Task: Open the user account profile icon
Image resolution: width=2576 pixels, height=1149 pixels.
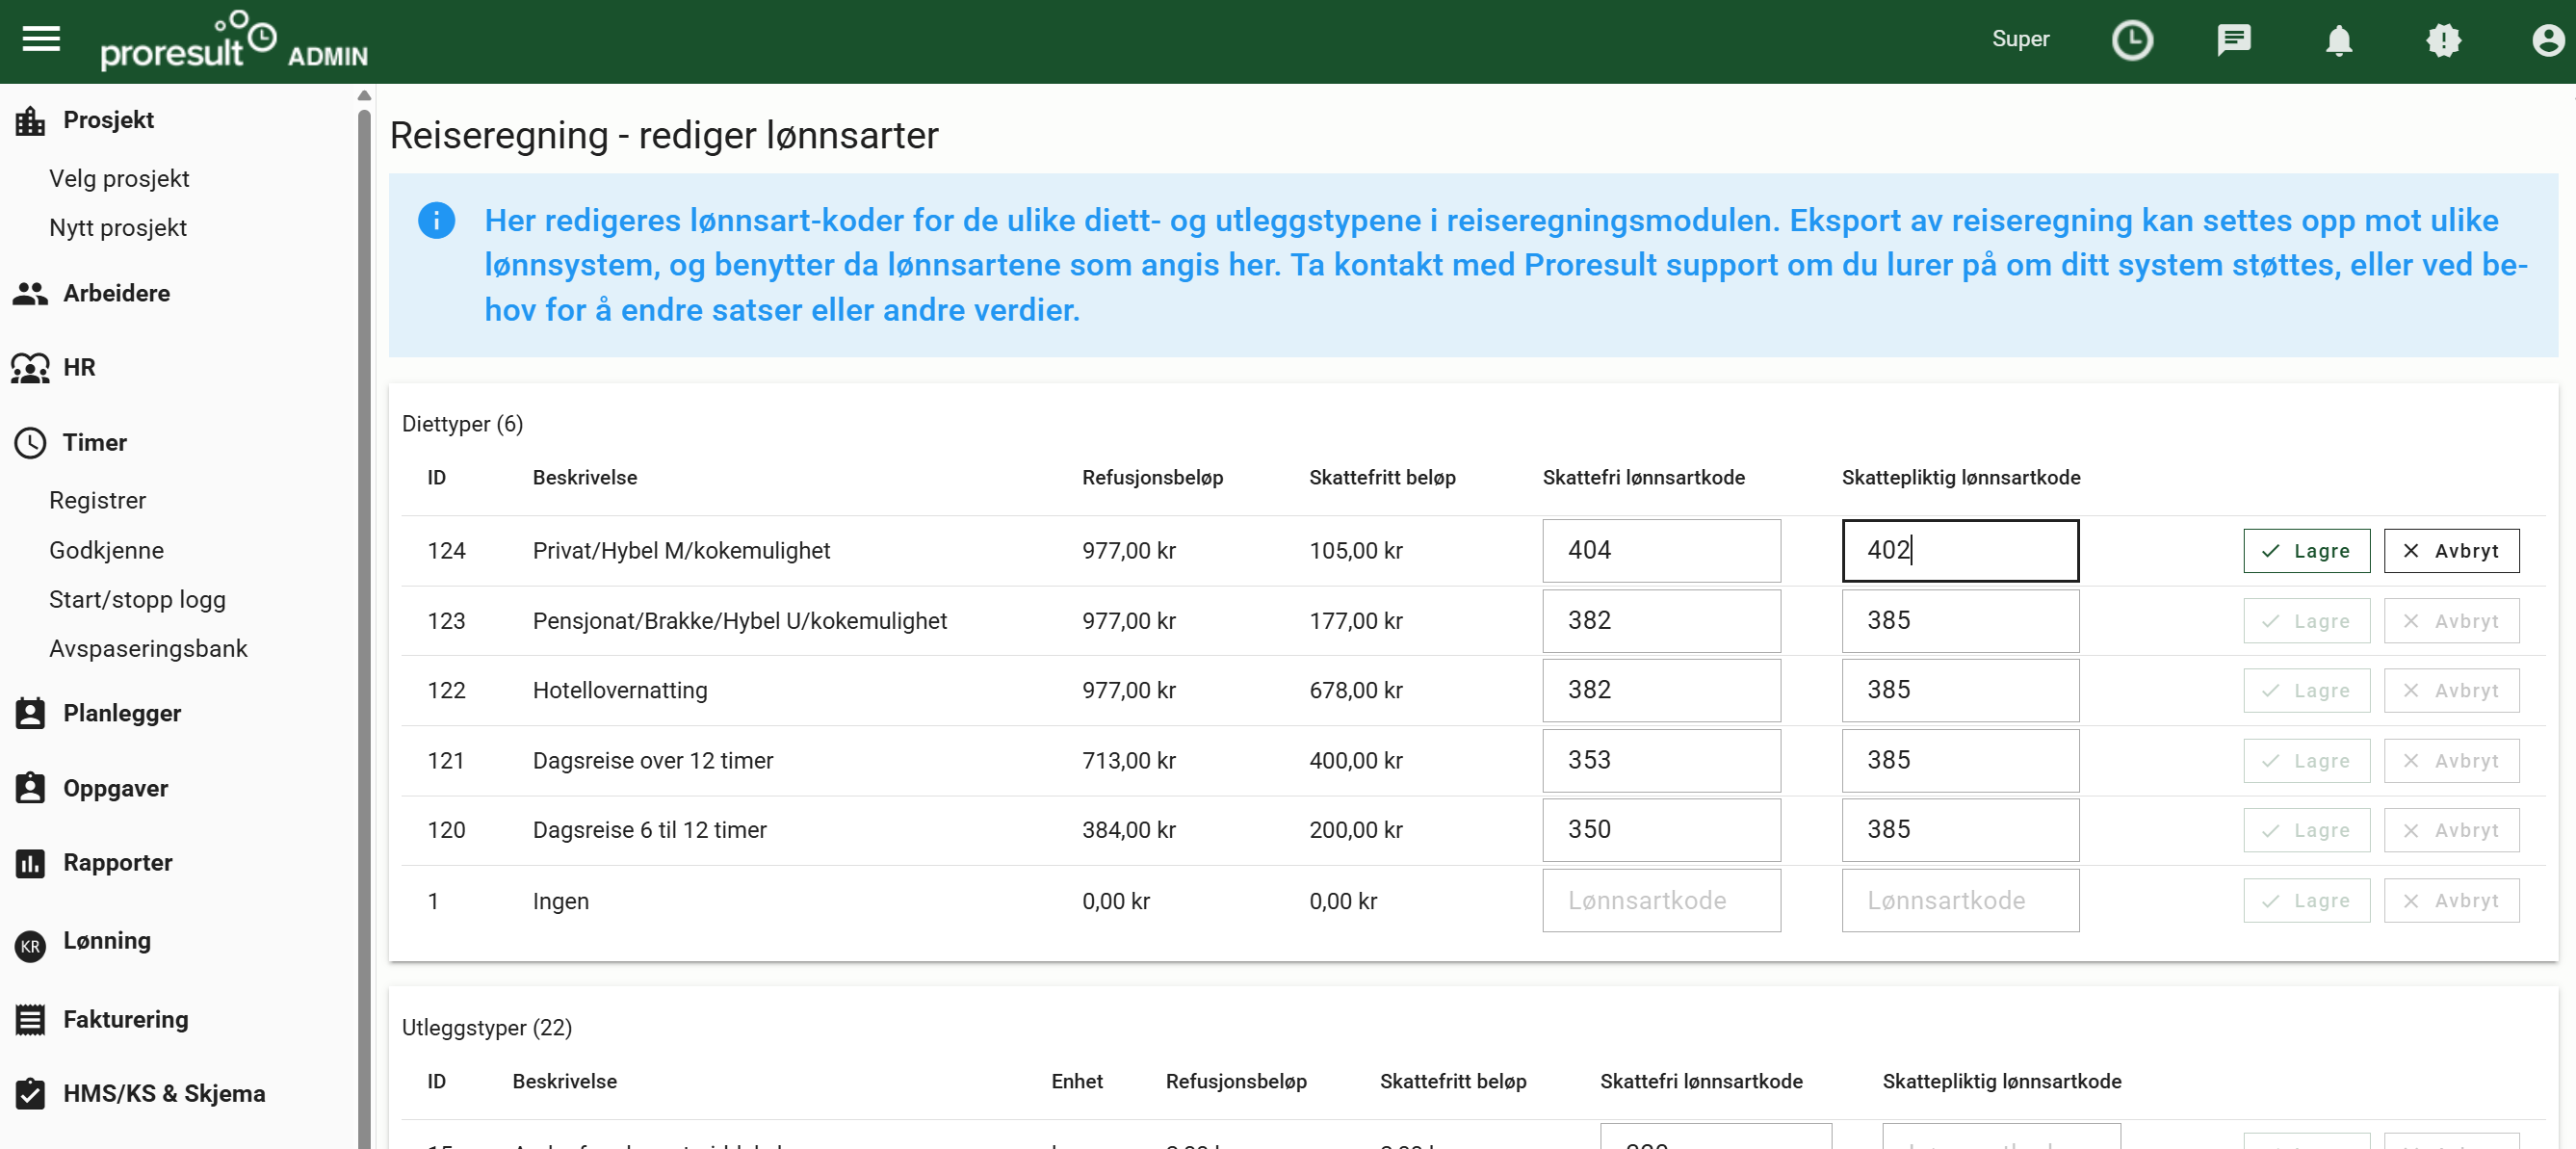Action: (x=2547, y=40)
